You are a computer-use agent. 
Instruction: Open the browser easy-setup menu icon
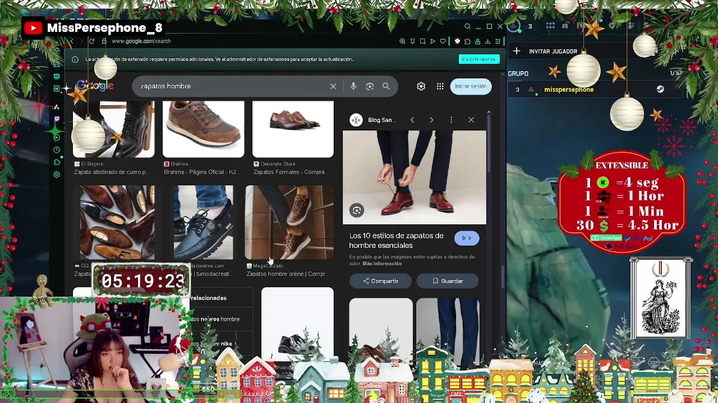coord(498,41)
